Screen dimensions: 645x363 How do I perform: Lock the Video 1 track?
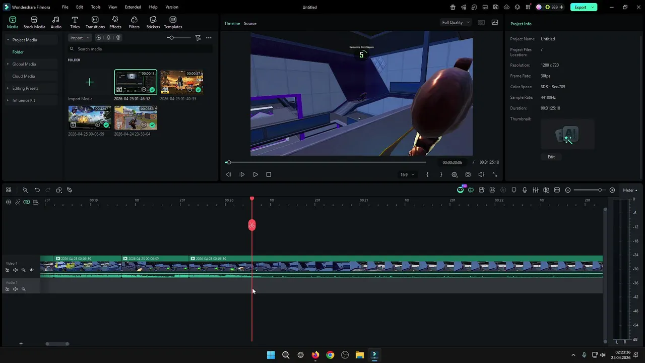tap(8, 270)
